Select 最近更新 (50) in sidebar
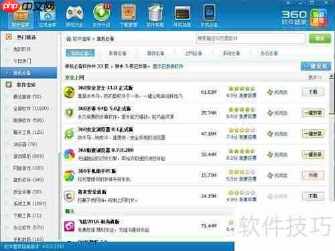This screenshot has height=251, width=335. 27,96
